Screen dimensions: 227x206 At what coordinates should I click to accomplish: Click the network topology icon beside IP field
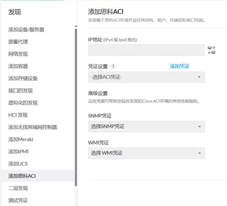coord(212,50)
